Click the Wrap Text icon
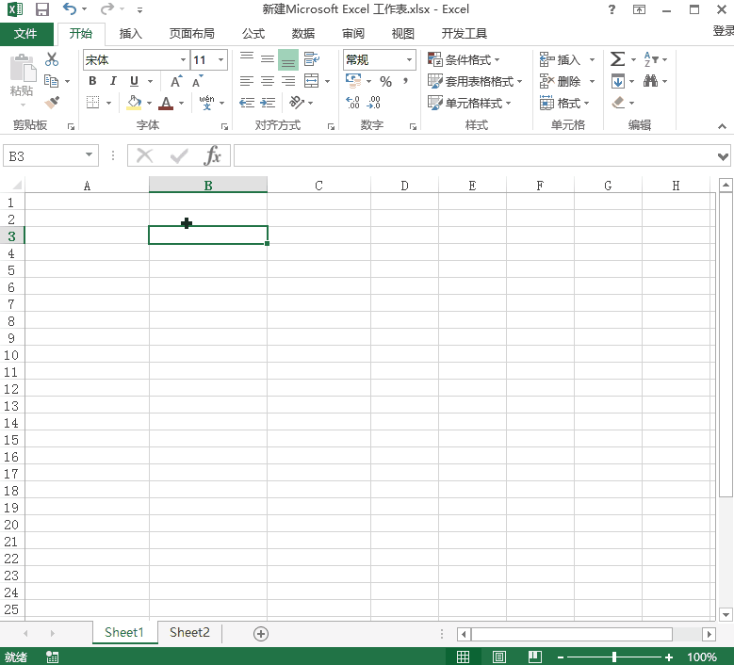734x665 pixels. tap(311, 59)
